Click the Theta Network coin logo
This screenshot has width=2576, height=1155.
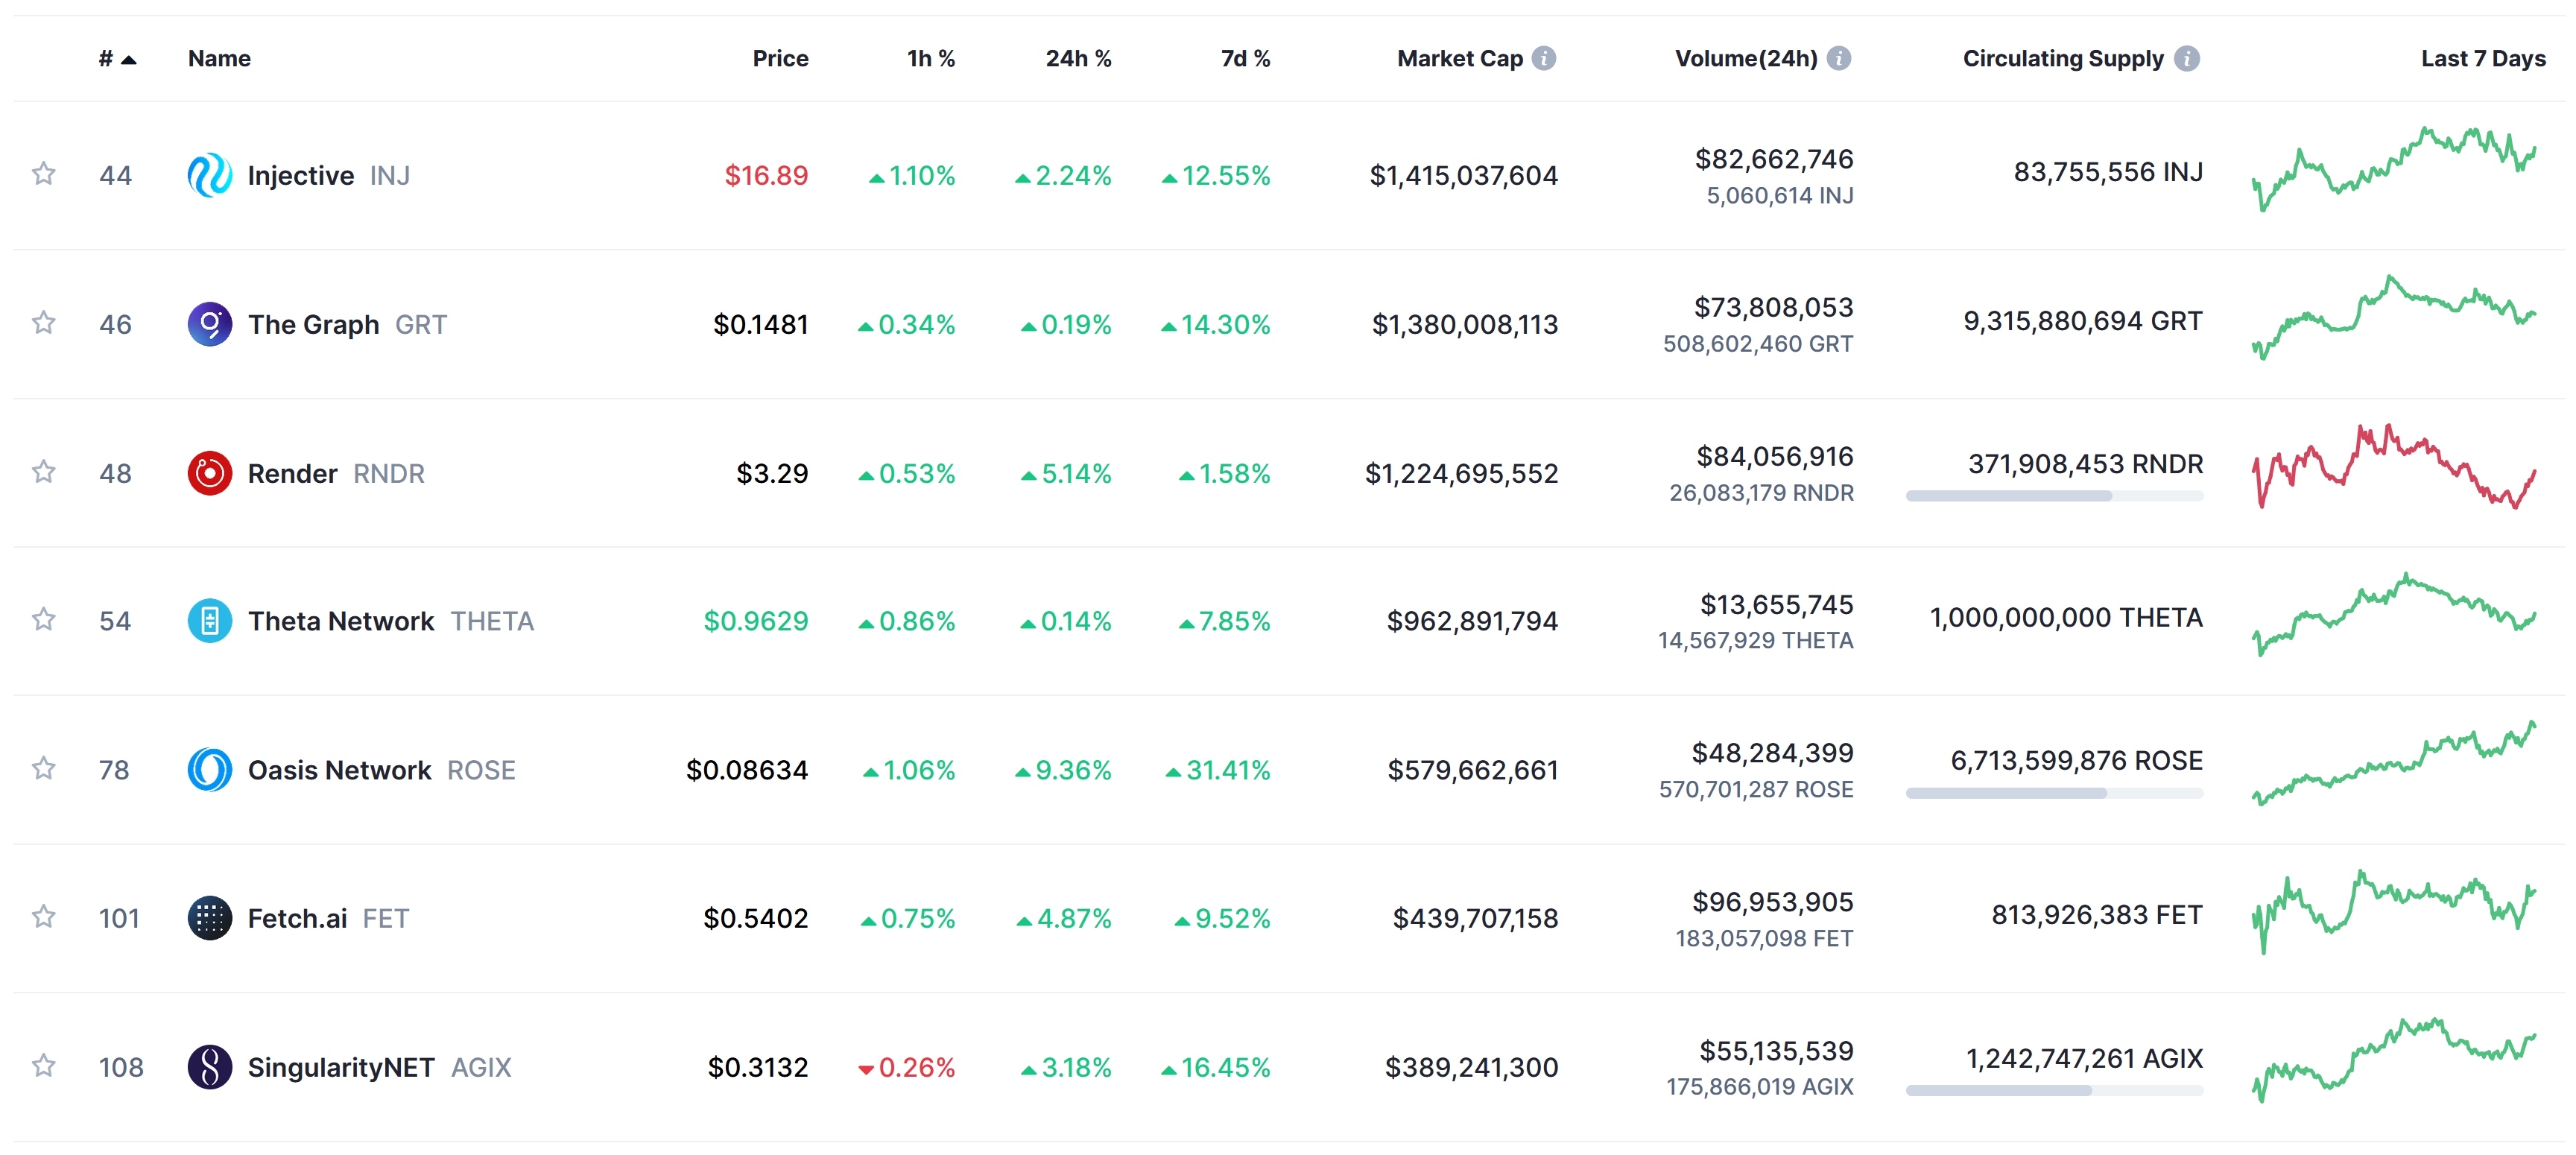click(210, 621)
